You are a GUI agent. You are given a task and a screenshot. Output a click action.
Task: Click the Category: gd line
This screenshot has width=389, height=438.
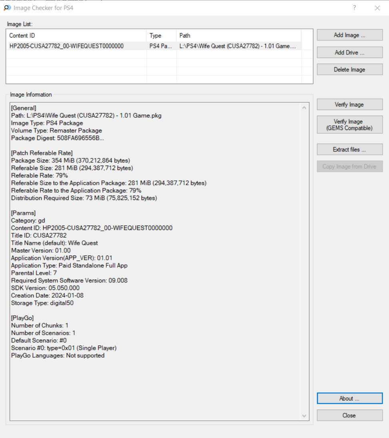click(28, 221)
